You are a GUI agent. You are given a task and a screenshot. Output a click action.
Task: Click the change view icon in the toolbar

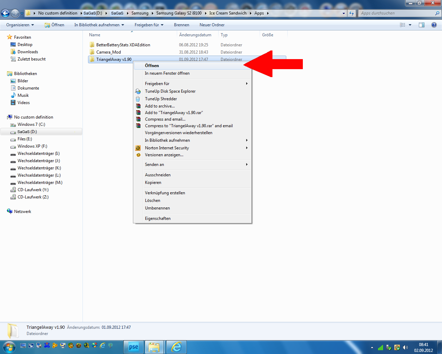[x=403, y=25]
